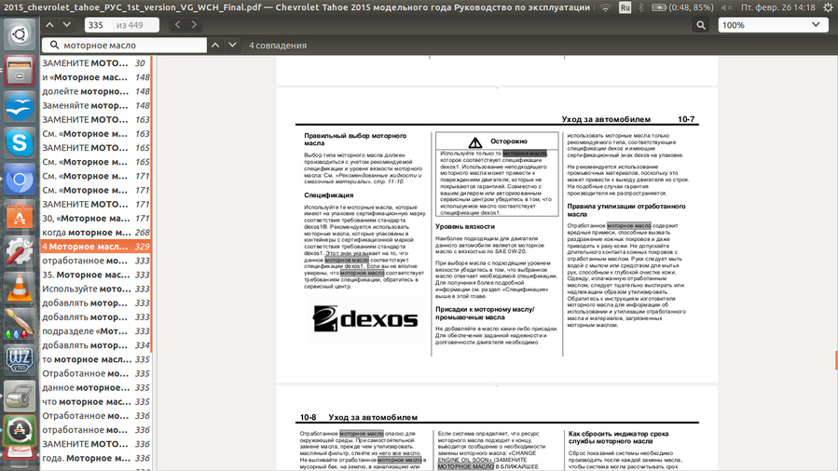Click the document vertical scrollbar marker
The height and width of the screenshot is (471, 838).
[x=836, y=360]
